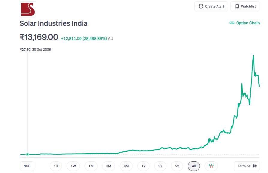
Task: Click the green data point on chart line
Action: point(28,154)
